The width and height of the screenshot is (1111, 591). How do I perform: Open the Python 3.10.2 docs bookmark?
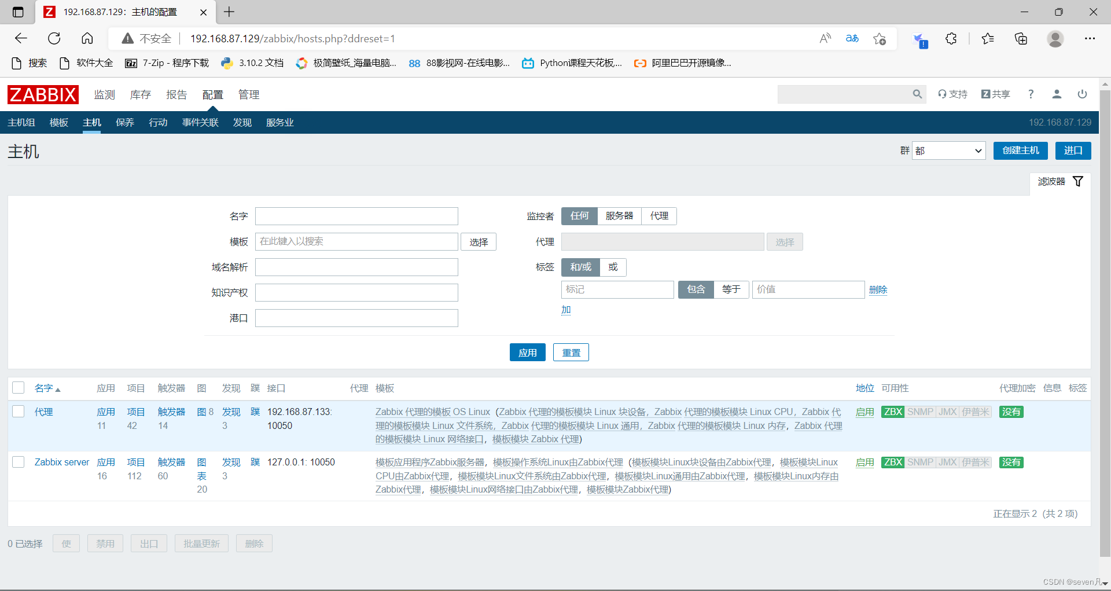click(252, 63)
